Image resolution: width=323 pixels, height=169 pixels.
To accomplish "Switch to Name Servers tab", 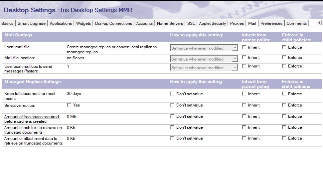I will click(x=170, y=23).
